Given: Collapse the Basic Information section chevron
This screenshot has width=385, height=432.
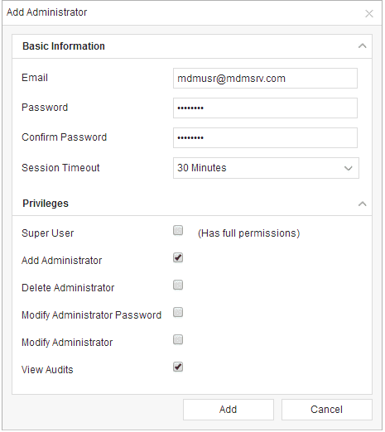Looking at the screenshot, I should click(x=362, y=46).
